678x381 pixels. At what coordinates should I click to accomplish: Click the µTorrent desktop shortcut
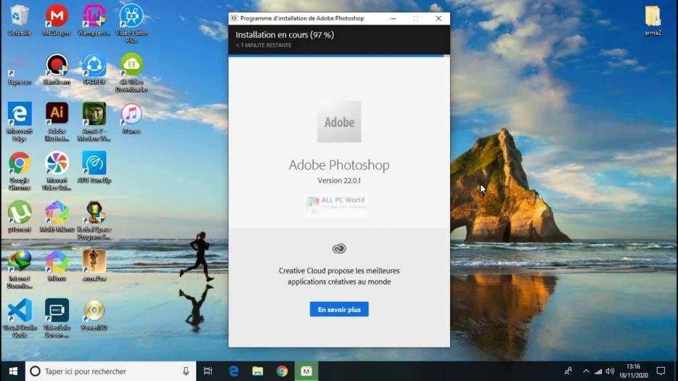click(x=19, y=212)
